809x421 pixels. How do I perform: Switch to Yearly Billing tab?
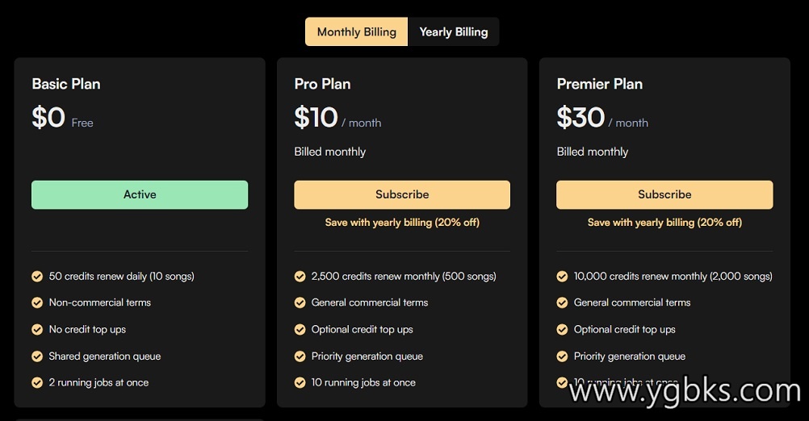tap(454, 32)
